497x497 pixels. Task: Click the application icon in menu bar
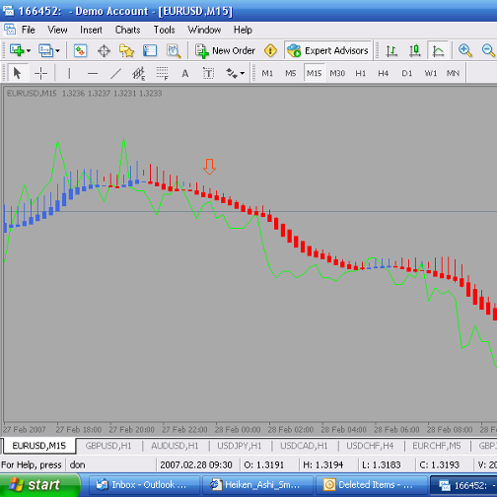10,30
